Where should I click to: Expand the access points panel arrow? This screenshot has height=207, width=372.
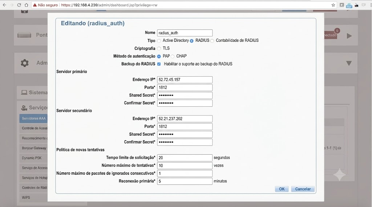(349, 36)
